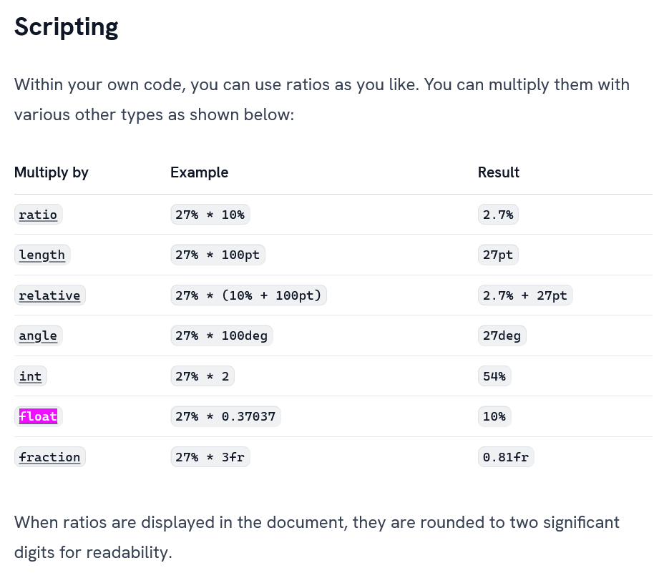Click the "27% * (10% + 100pt)" example
The image size is (659, 578).
pyautogui.click(x=248, y=295)
